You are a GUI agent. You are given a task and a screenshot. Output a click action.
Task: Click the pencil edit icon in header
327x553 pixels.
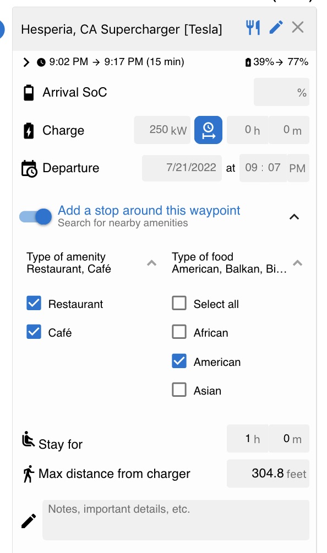[x=276, y=28]
